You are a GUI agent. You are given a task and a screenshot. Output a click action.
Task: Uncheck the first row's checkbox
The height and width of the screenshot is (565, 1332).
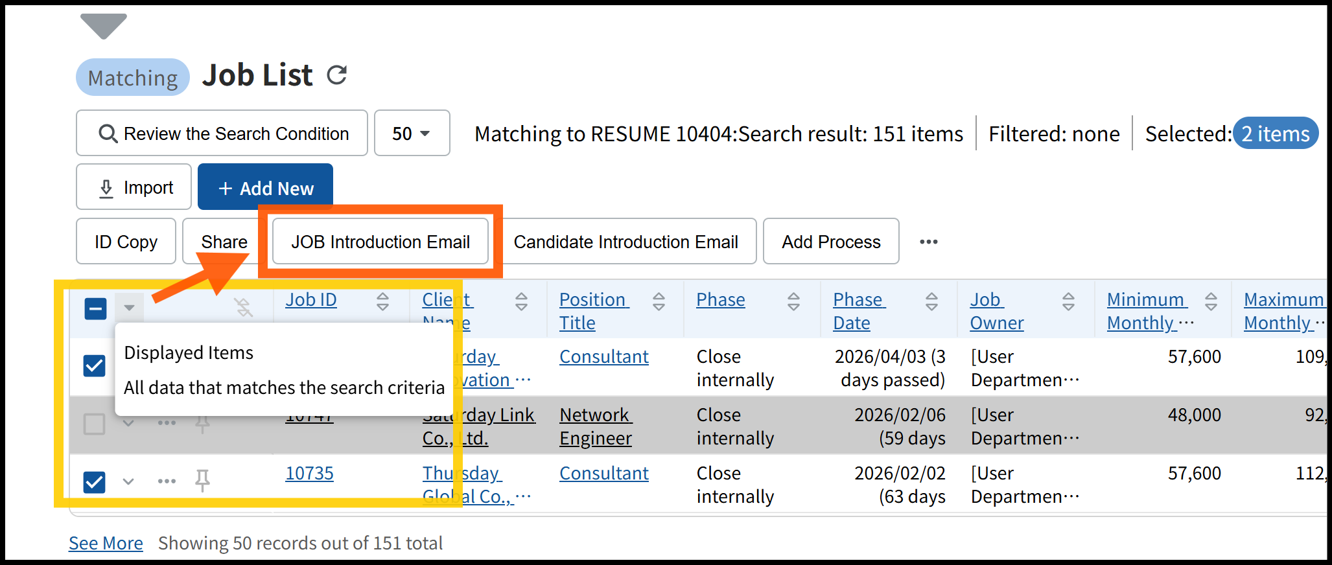95,366
